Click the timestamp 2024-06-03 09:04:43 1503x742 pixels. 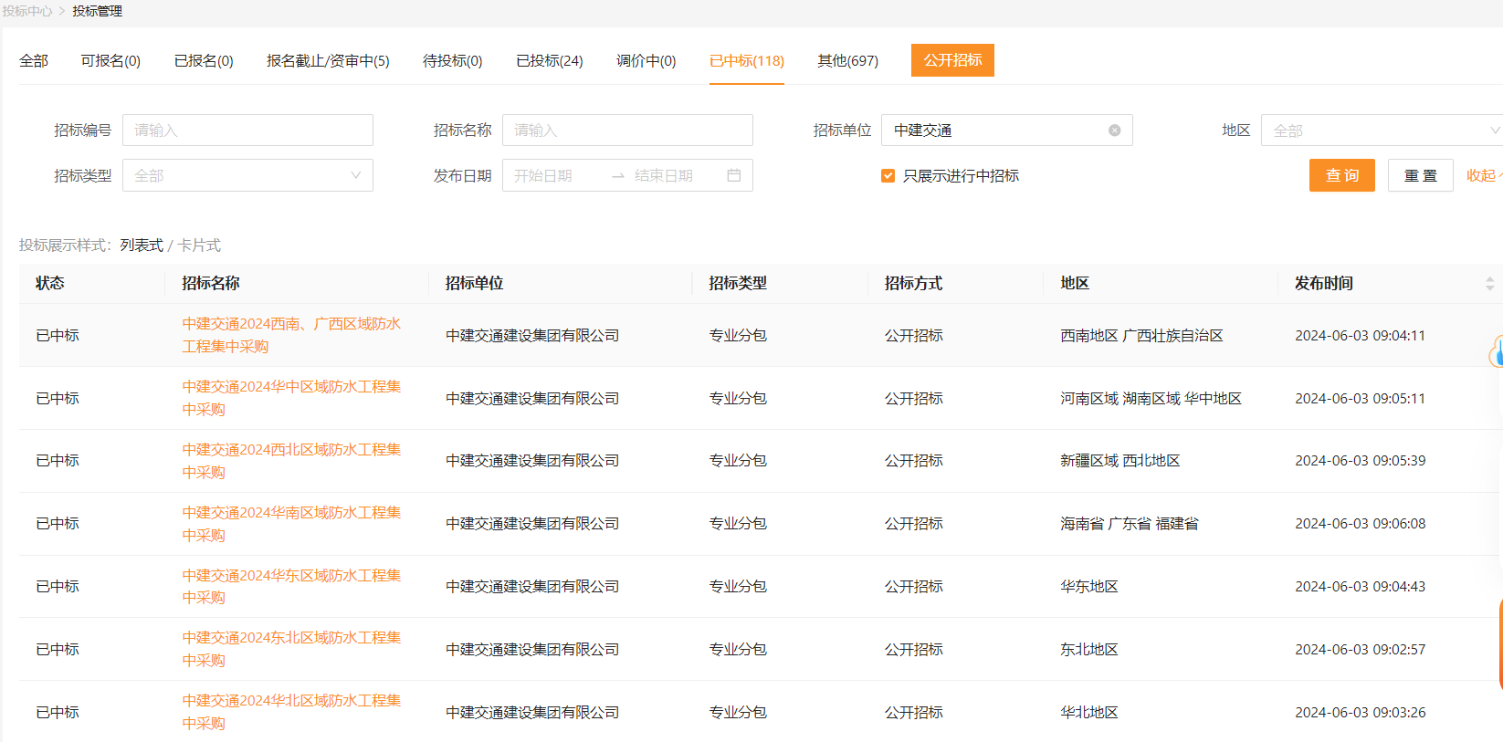tap(1360, 586)
